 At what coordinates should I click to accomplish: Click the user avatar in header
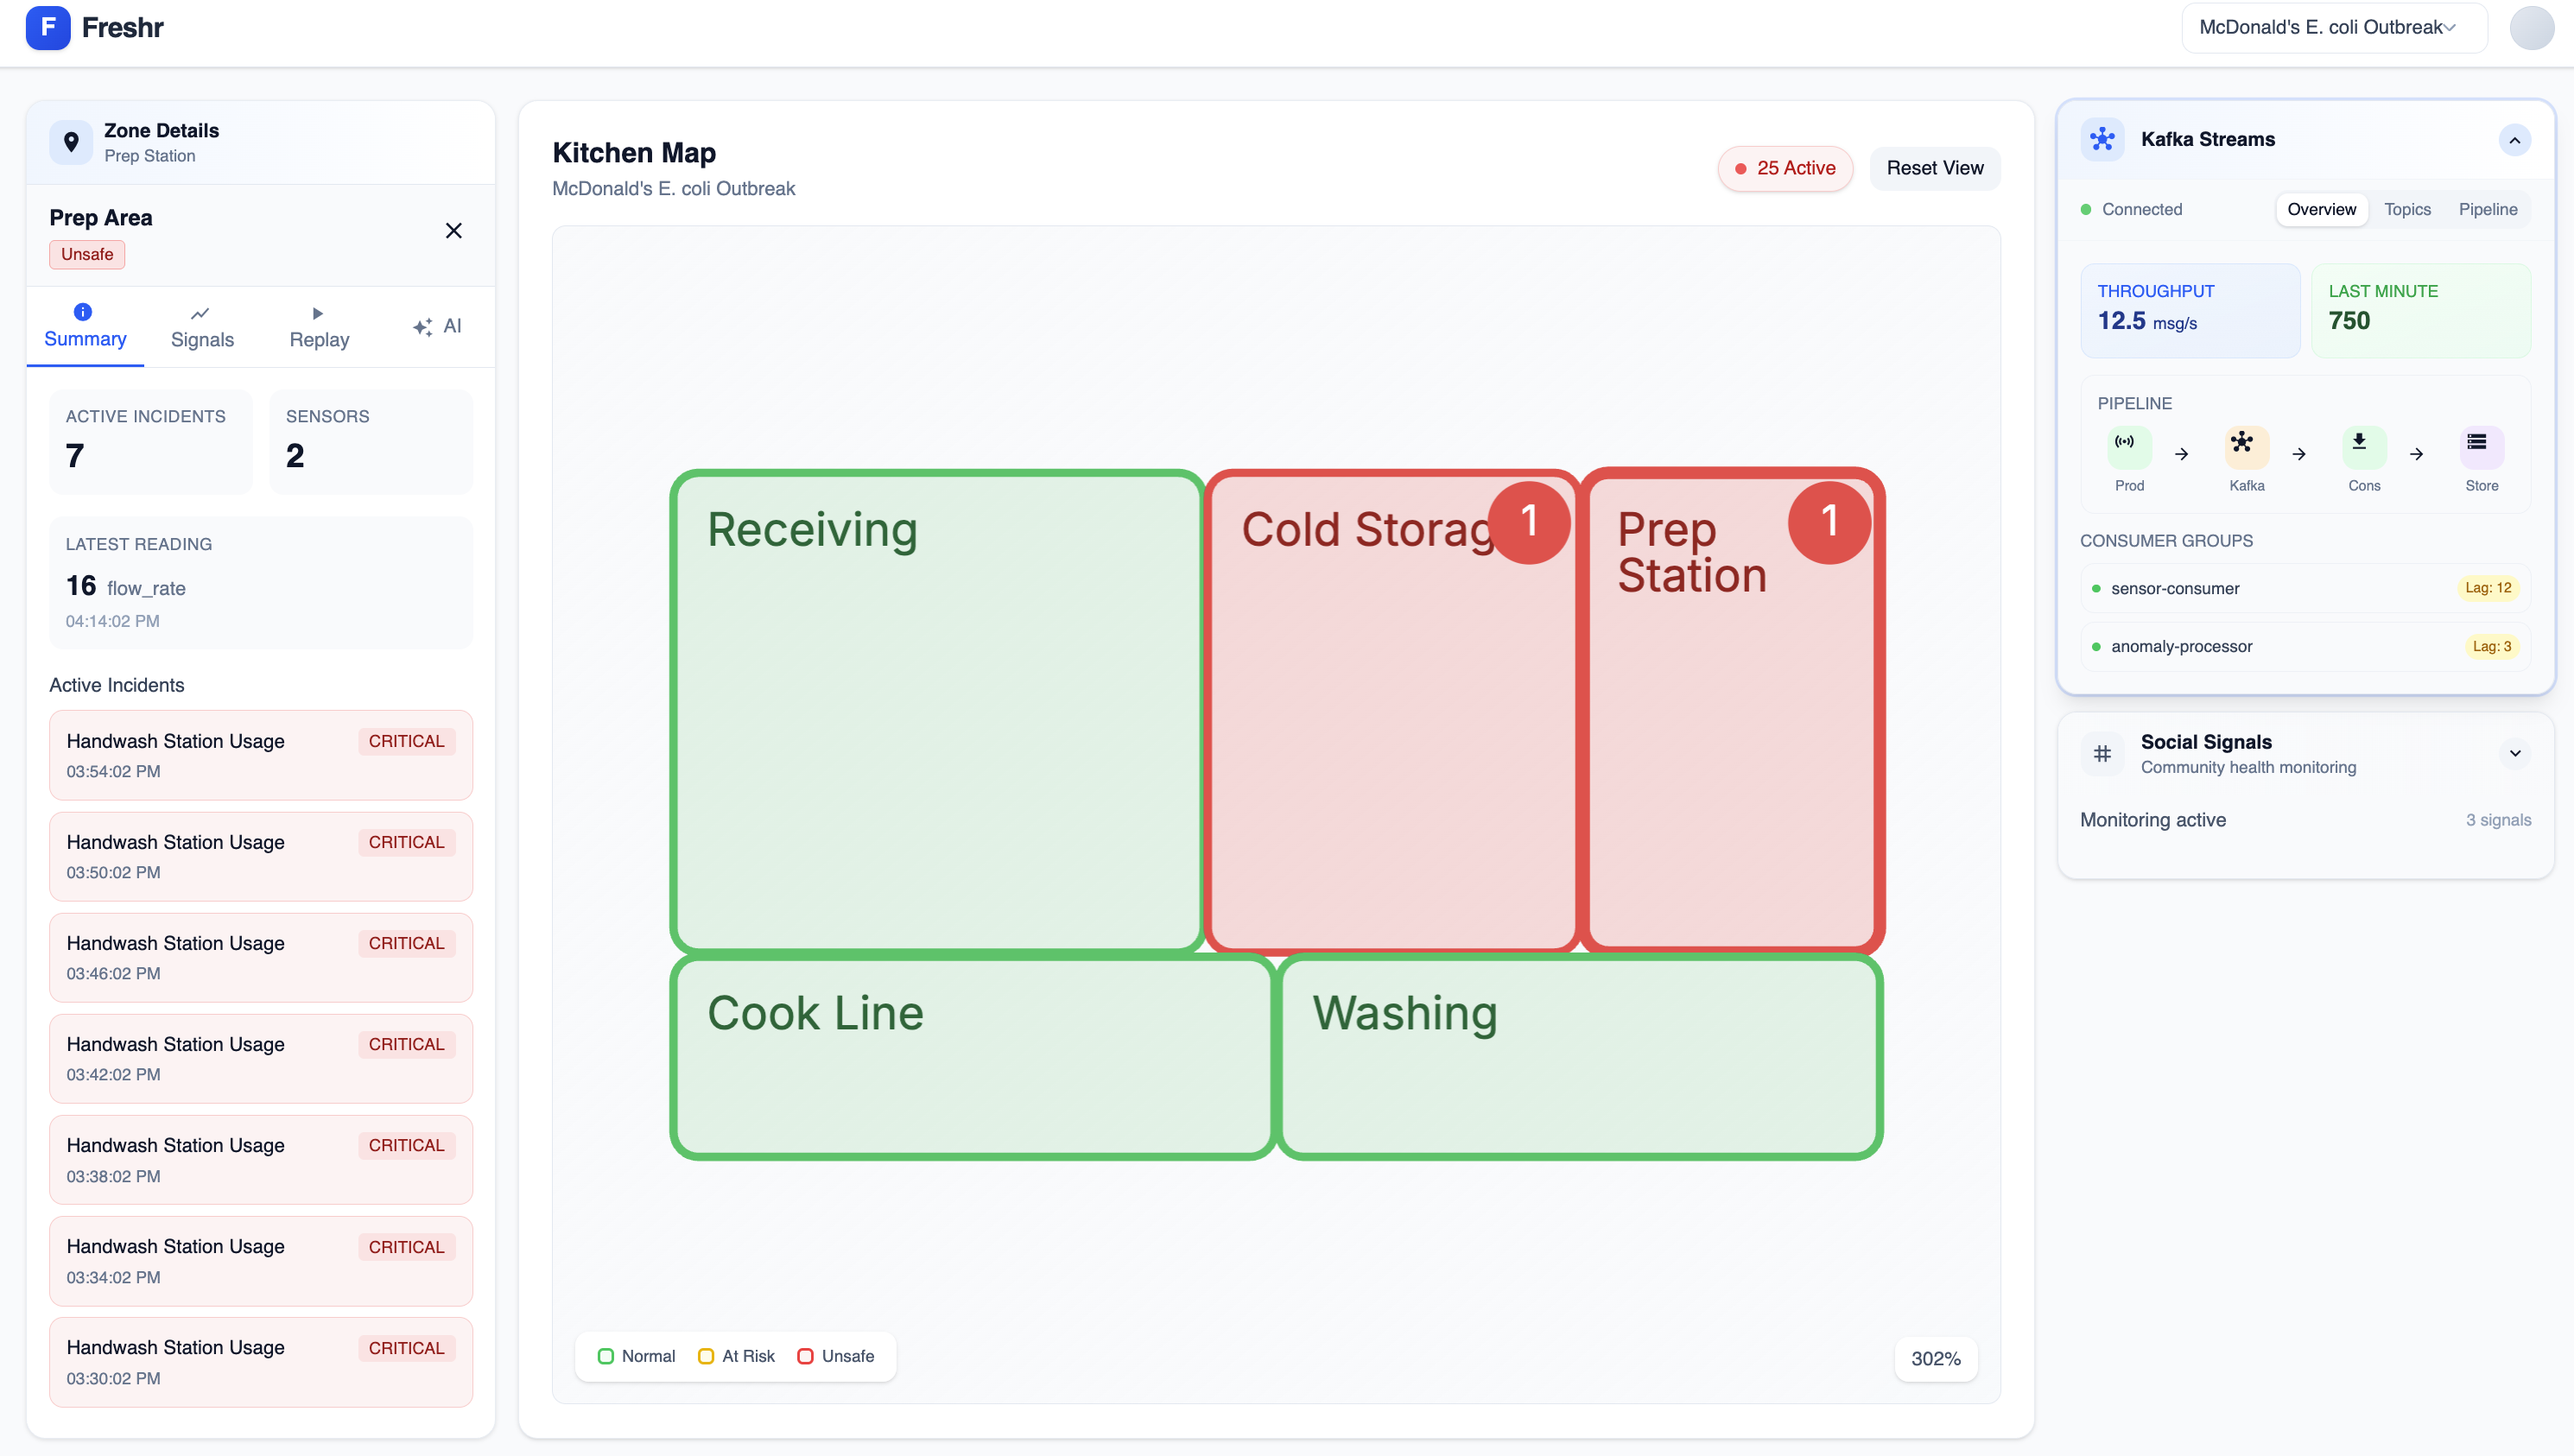coord(2530,27)
